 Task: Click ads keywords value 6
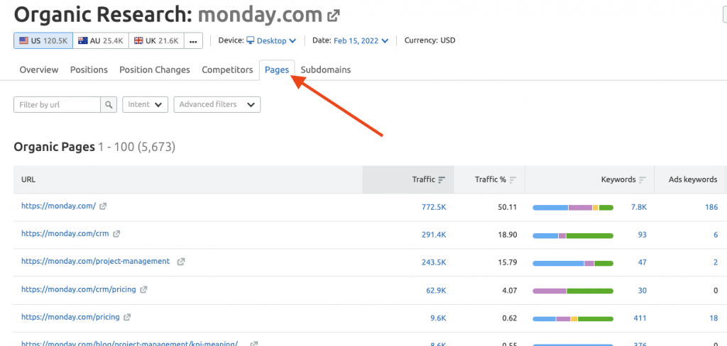(716, 235)
